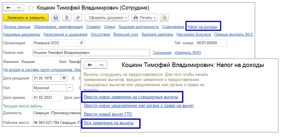Viewport: 283px width, 137px height.
Task: Click the back arrow in the employee window
Action: pyautogui.click(x=9, y=7)
